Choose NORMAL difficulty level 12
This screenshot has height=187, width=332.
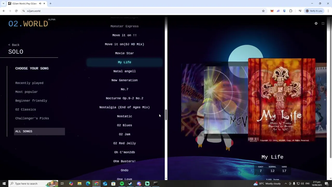point(272,169)
